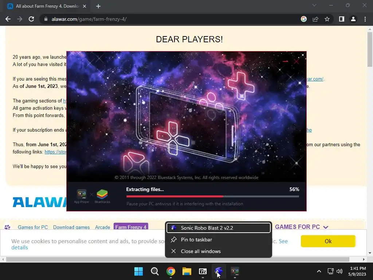Open taskbar Search
The image size is (373, 280).
[x=154, y=271]
